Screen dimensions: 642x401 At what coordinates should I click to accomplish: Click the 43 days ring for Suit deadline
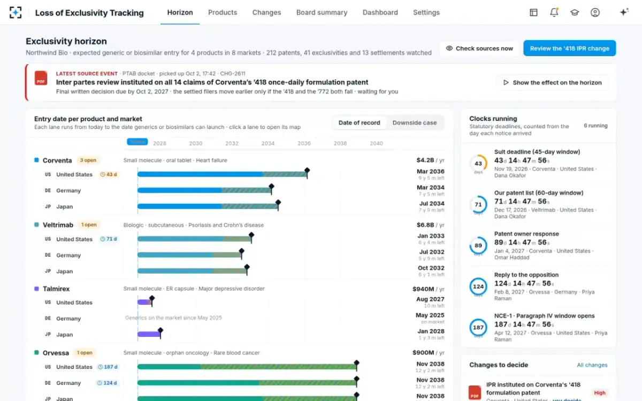coord(478,164)
